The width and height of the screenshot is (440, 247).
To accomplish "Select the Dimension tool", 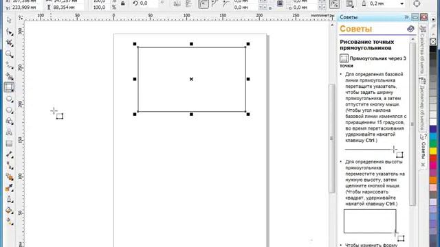I will click(x=9, y=154).
